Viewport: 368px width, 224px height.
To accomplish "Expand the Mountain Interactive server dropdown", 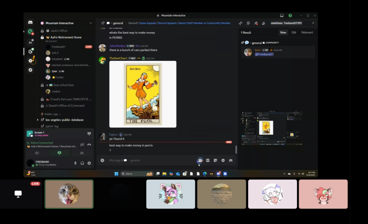I will [x=90, y=23].
